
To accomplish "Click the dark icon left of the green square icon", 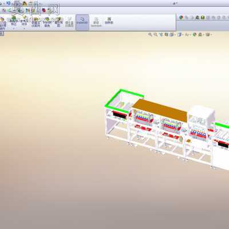I will click(x=198, y=18).
